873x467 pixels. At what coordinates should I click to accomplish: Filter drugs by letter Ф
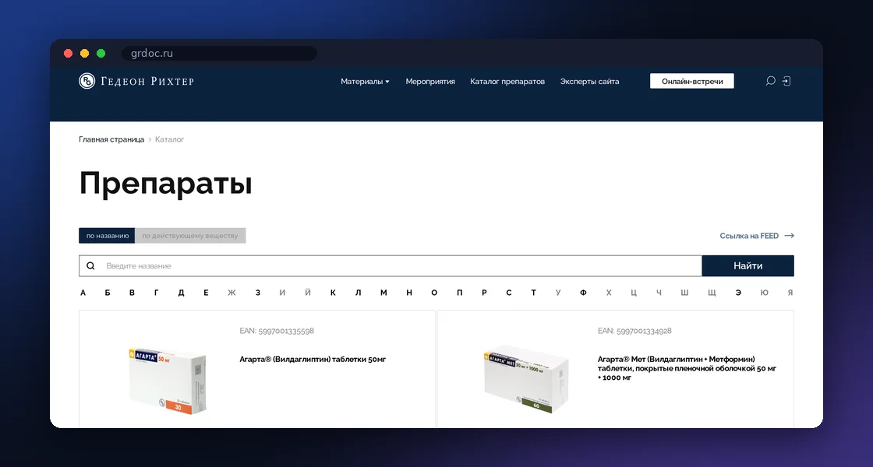click(x=583, y=293)
